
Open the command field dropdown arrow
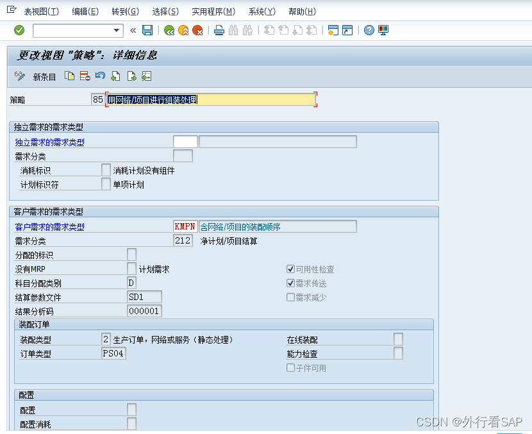coord(117,30)
